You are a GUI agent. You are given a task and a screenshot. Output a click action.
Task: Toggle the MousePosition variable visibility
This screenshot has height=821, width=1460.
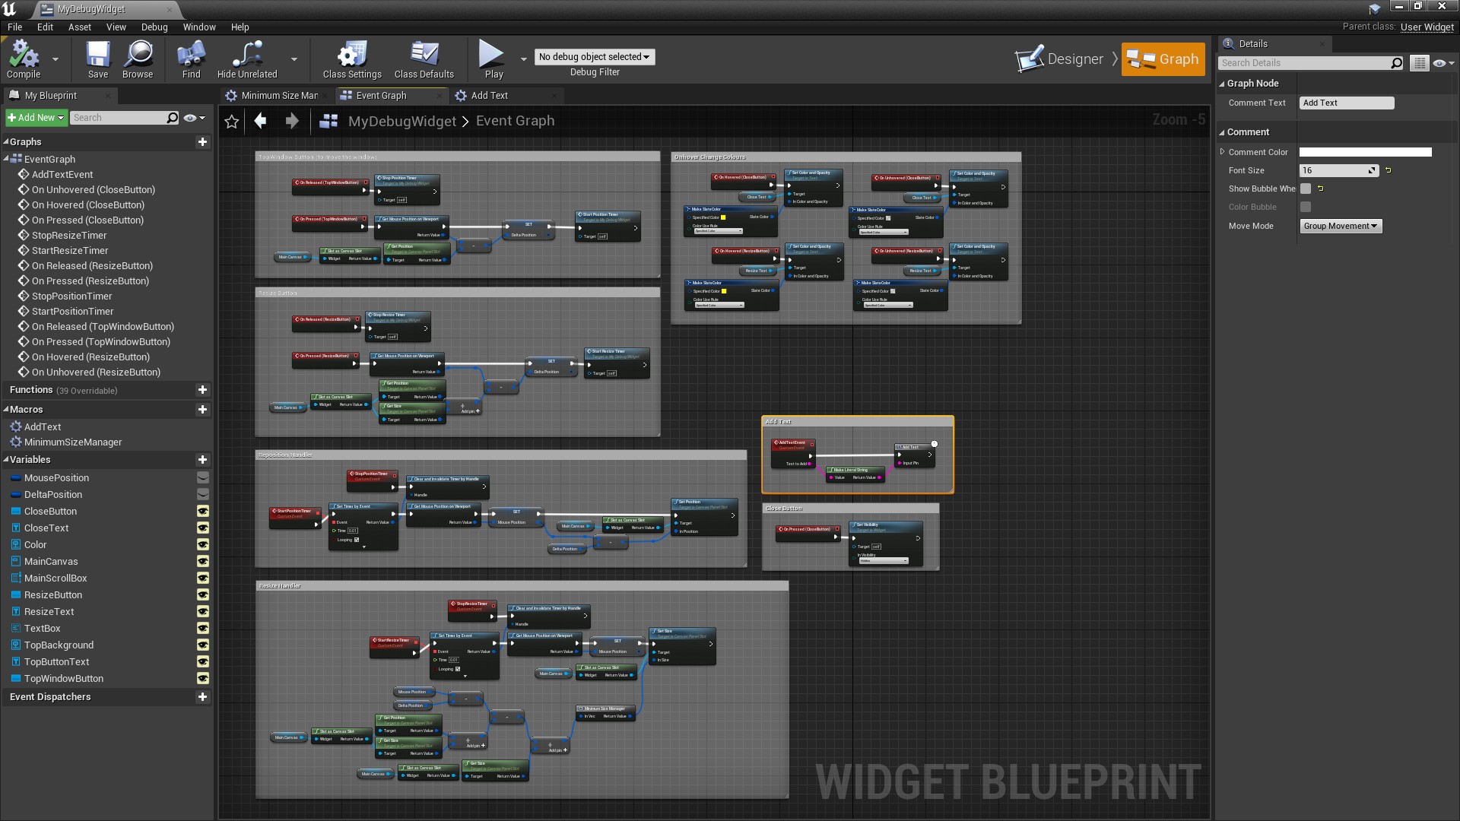203,478
